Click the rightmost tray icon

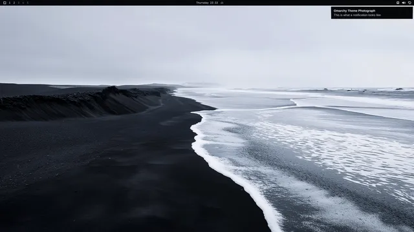409,3
